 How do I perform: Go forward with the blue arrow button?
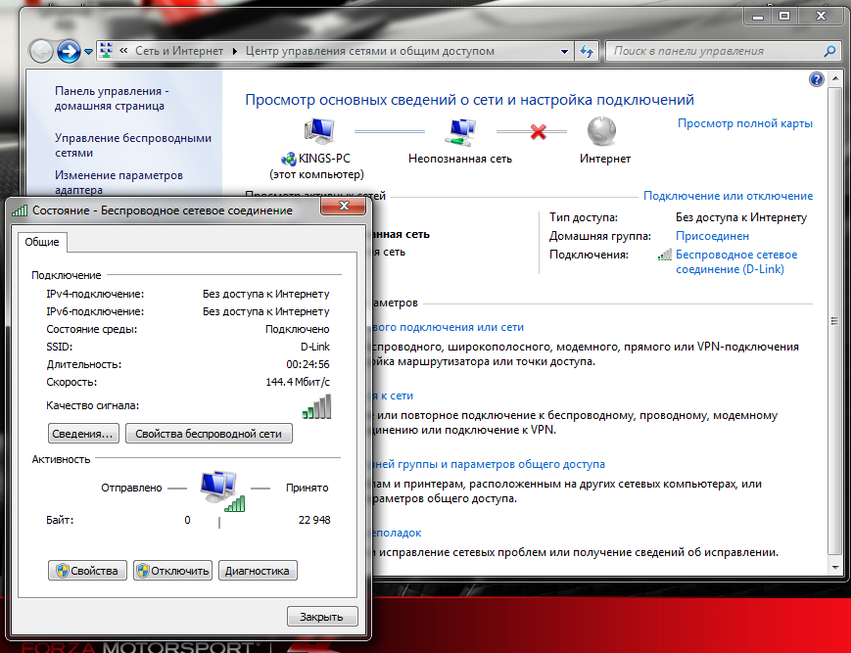[x=69, y=52]
